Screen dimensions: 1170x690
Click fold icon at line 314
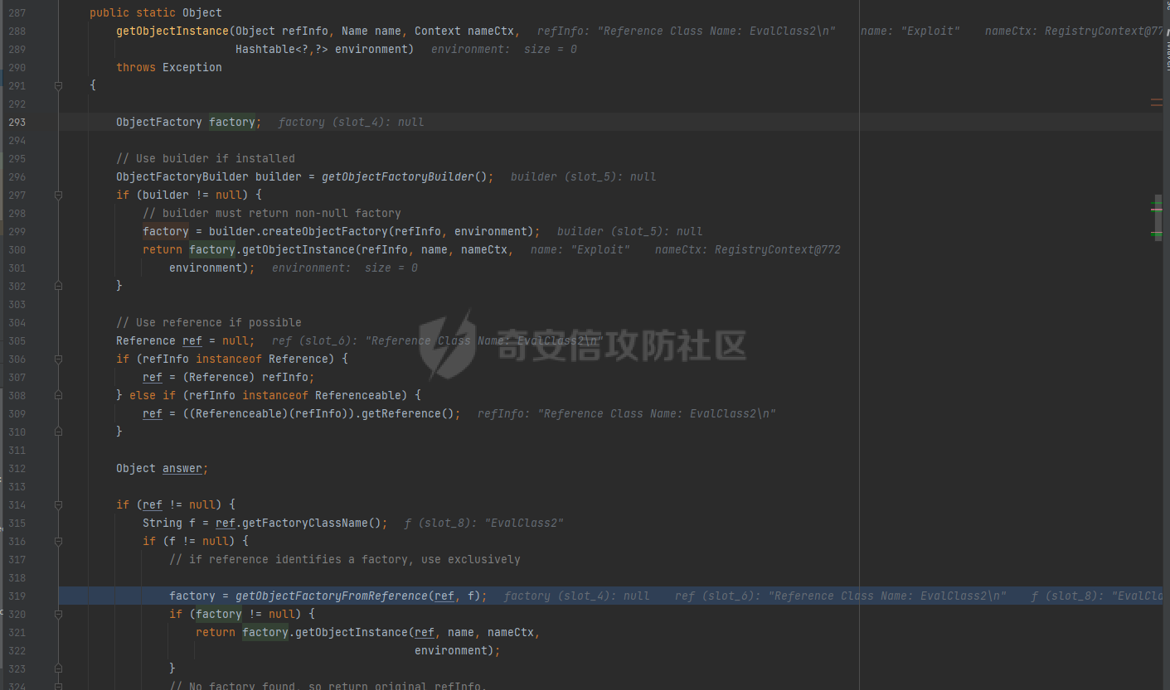pos(58,504)
